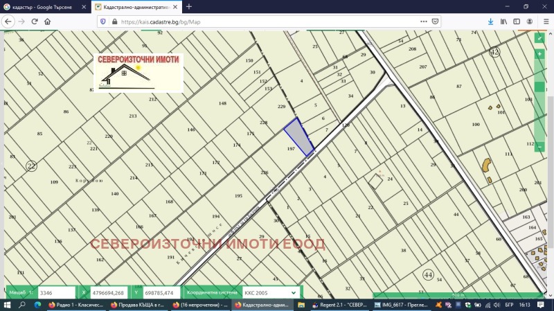Switch to Продава КЪЩА Firefox window
Screen dimensions: 554x311
point(138,305)
